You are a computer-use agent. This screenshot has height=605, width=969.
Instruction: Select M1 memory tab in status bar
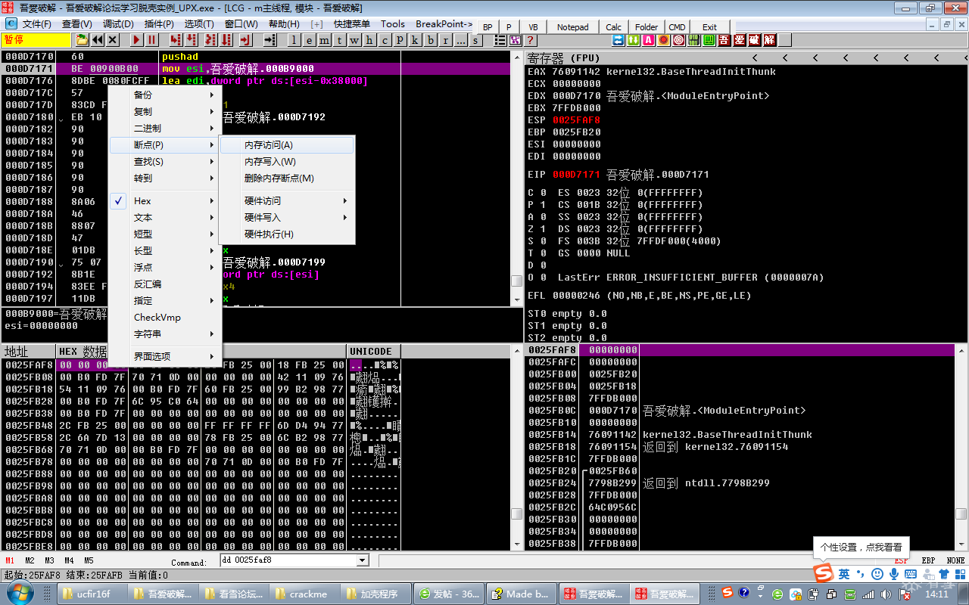pyautogui.click(x=10, y=560)
